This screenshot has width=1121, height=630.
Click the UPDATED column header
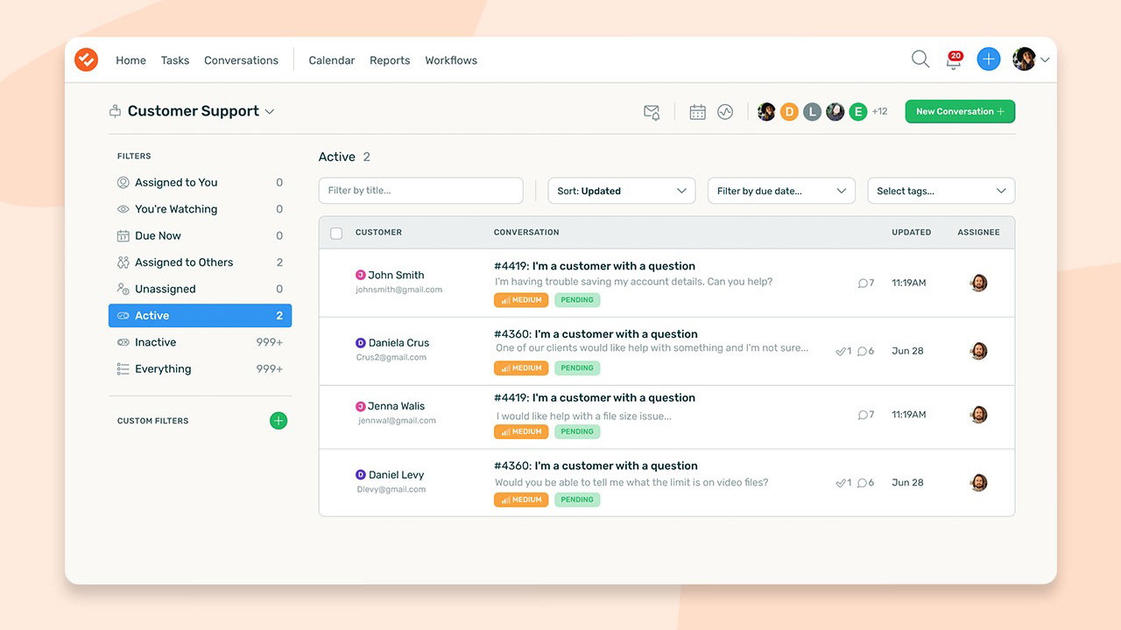(912, 233)
